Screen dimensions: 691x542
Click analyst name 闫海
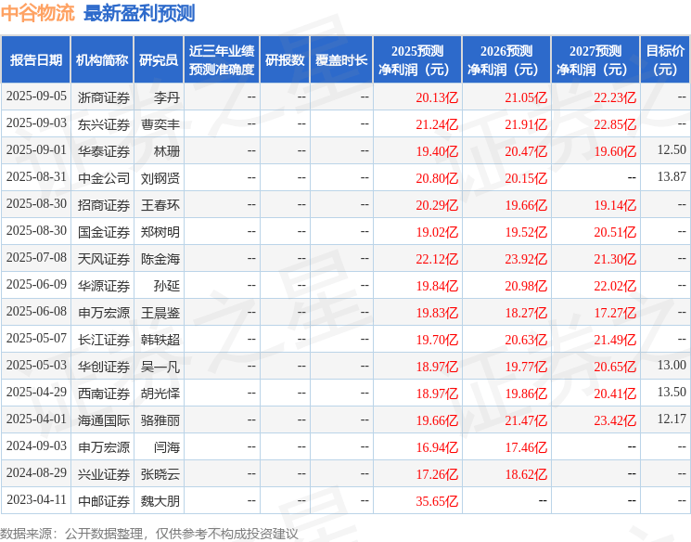[167, 447]
